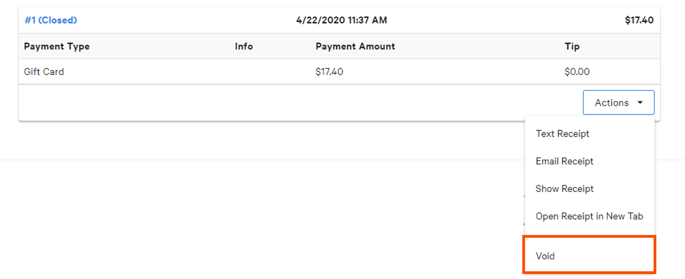
Task: Select Text Receipt from the menu
Action: click(x=562, y=134)
